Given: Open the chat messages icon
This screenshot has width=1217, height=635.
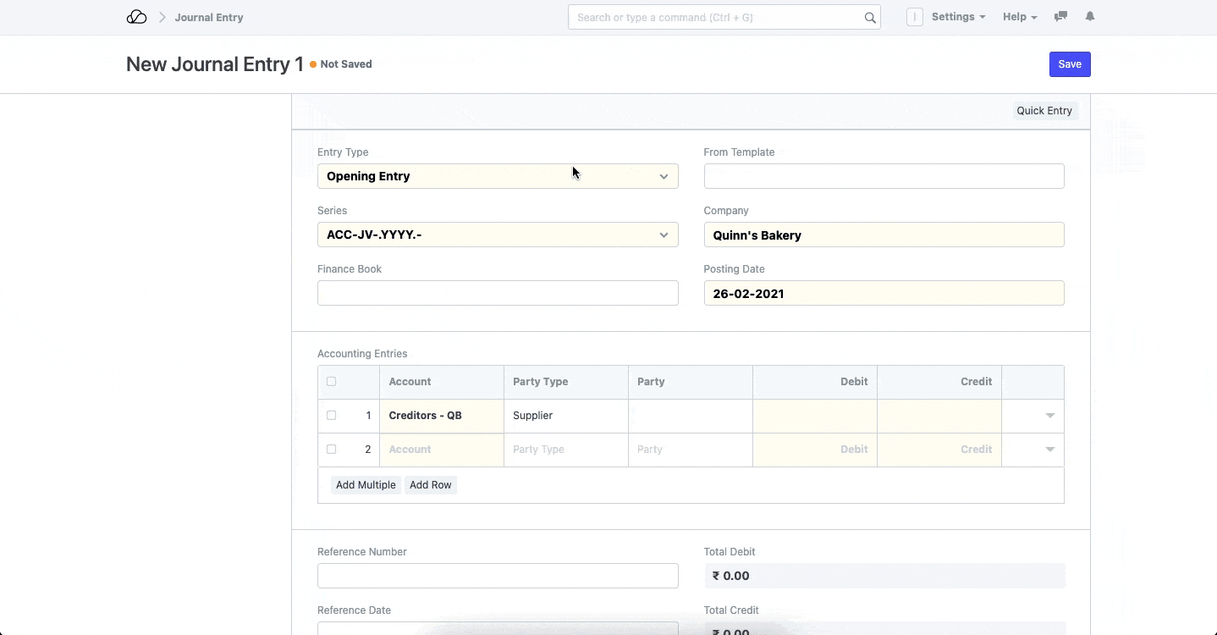Looking at the screenshot, I should click(1060, 17).
